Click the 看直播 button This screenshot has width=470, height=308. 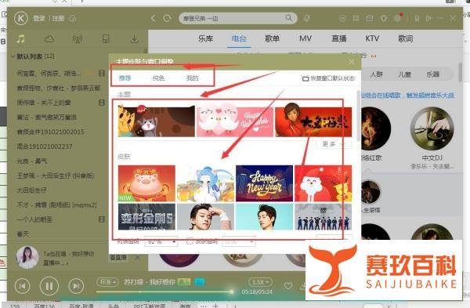(x=118, y=258)
